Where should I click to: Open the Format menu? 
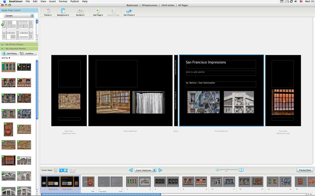pos(63,2)
